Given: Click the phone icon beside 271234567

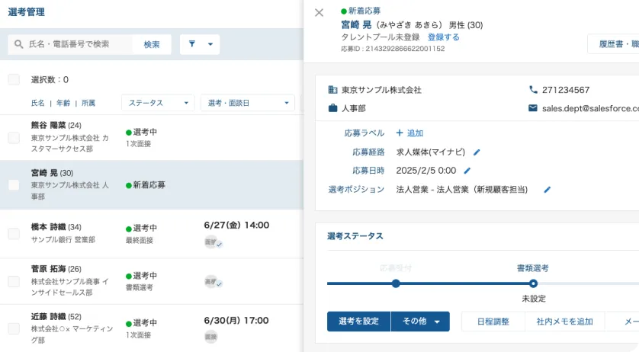Looking at the screenshot, I should [533, 90].
